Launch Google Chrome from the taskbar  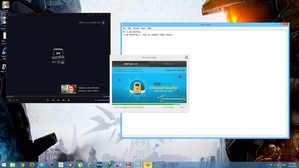coord(22,165)
